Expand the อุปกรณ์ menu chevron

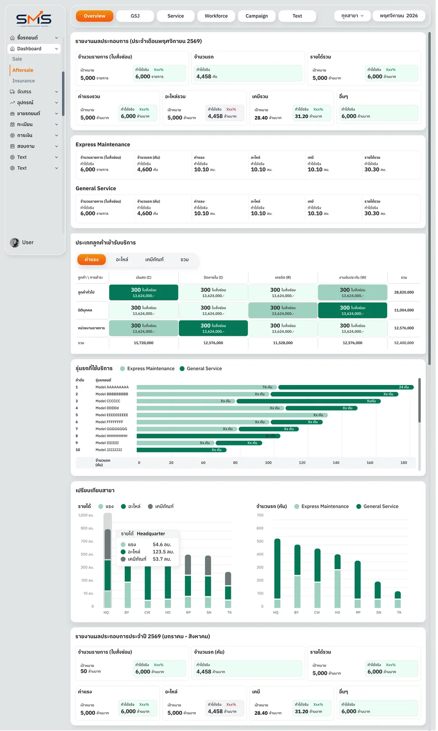[57, 103]
